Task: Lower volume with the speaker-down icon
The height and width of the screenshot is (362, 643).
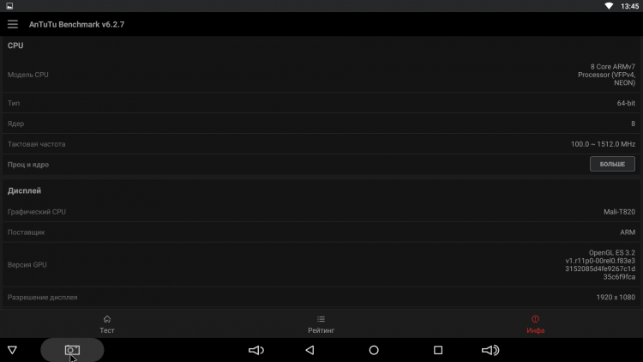Action: click(x=256, y=350)
